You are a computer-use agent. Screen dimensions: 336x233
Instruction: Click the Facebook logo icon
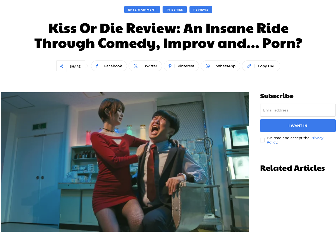pyautogui.click(x=97, y=66)
